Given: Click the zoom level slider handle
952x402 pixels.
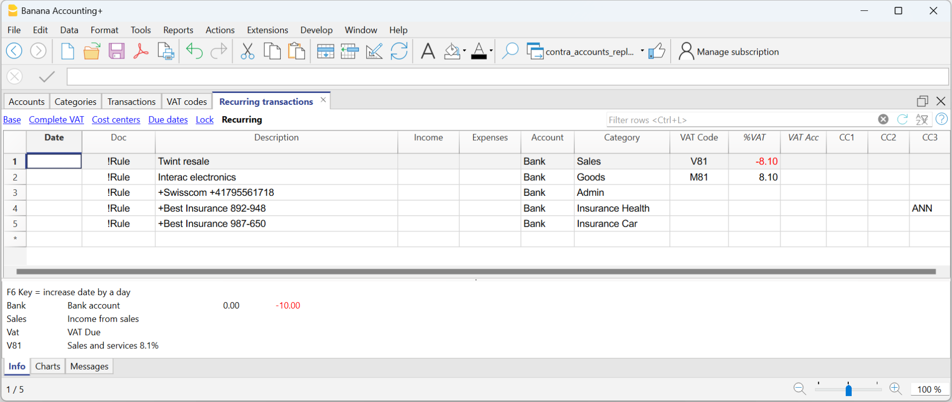Looking at the screenshot, I should [x=848, y=390].
